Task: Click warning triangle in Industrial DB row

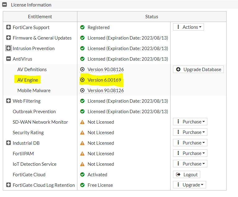Action: 82,143
